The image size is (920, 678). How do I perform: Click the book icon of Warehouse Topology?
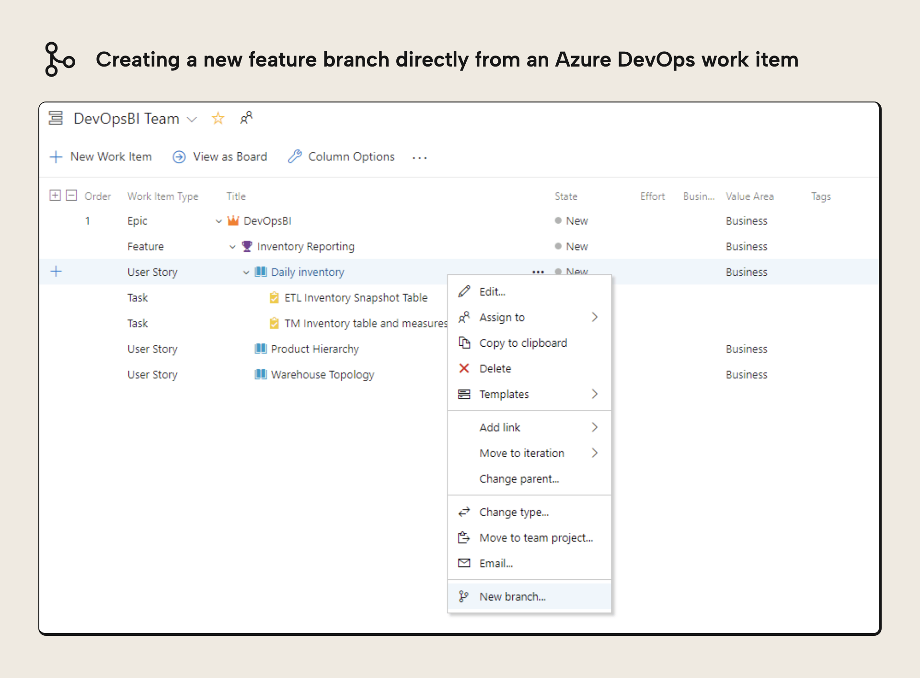coord(261,374)
